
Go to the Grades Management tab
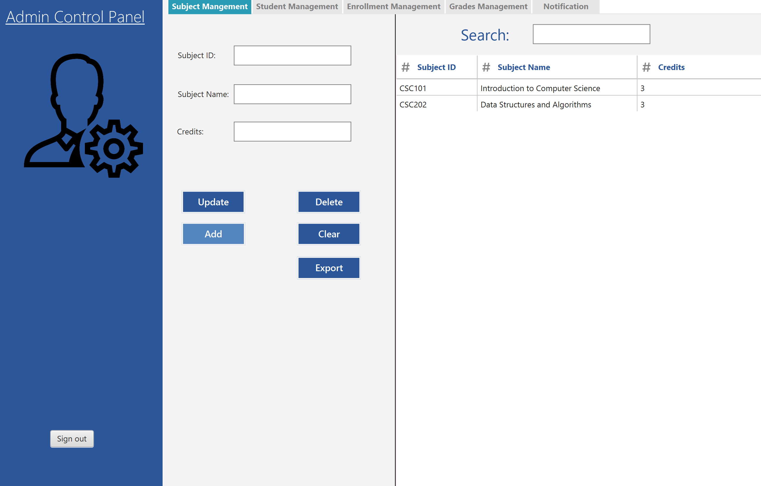(488, 7)
